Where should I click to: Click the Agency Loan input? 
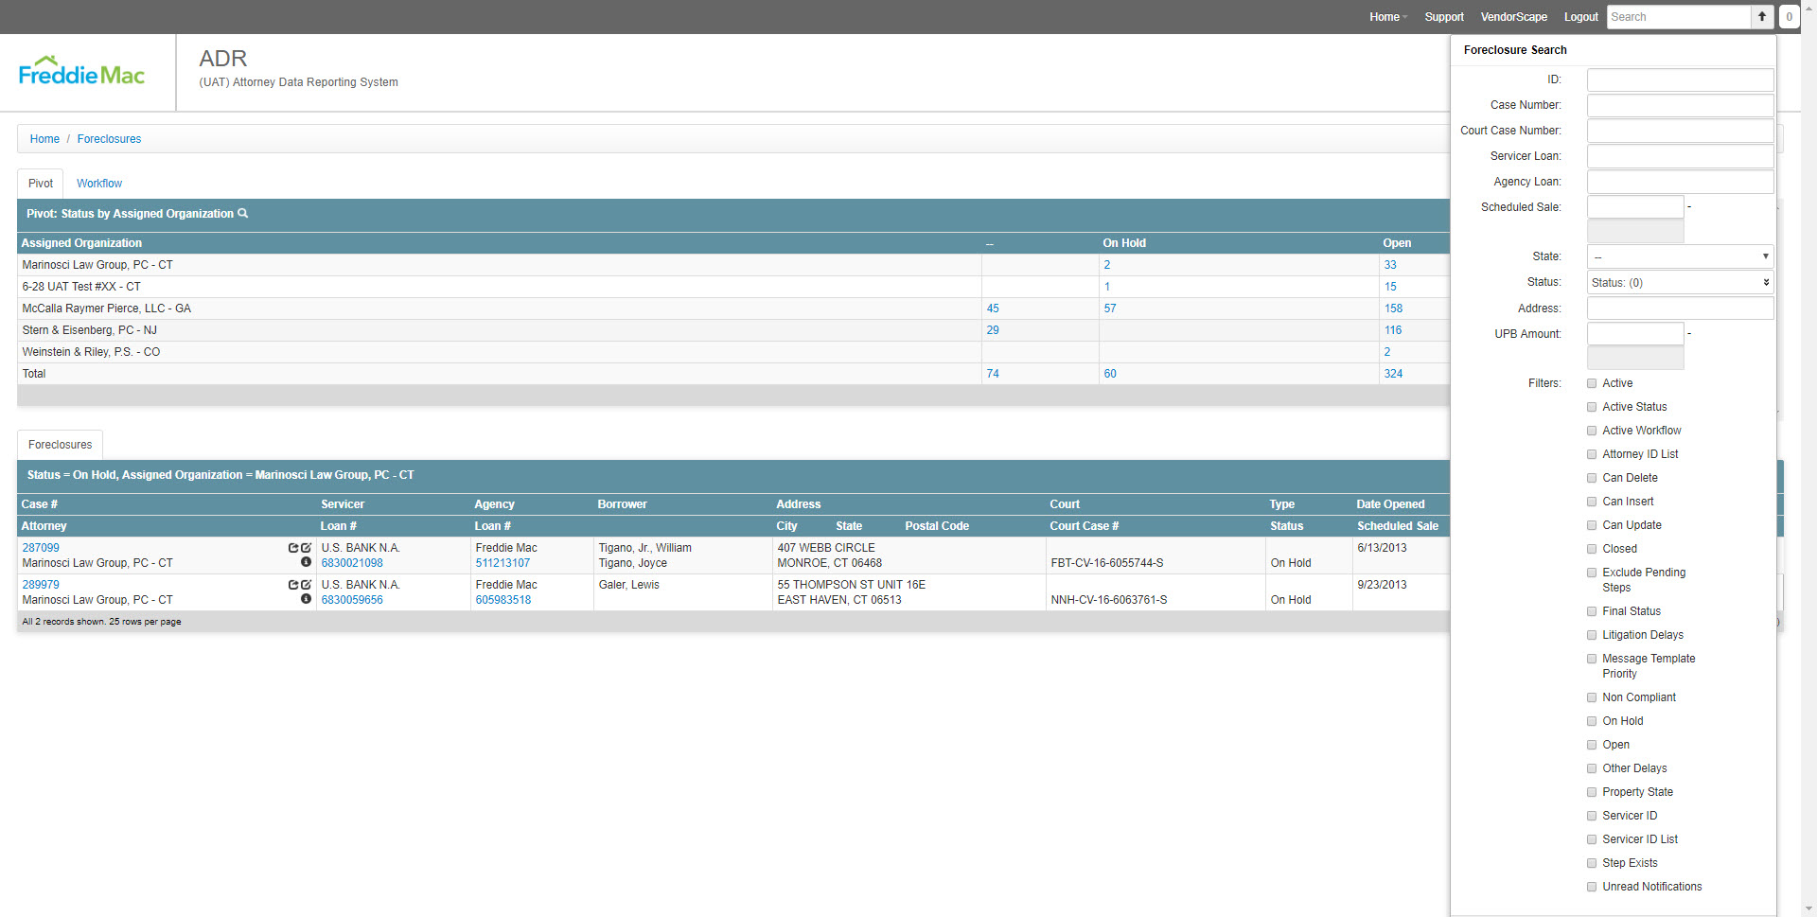[x=1680, y=182]
